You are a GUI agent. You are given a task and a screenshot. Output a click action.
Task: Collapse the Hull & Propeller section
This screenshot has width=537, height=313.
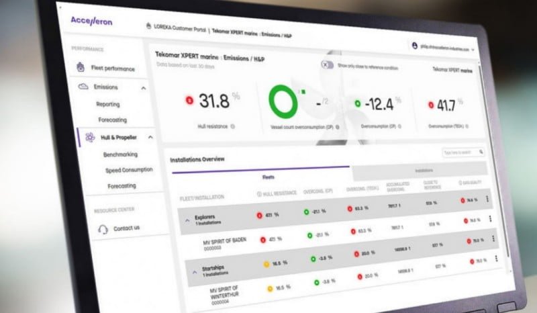click(150, 138)
